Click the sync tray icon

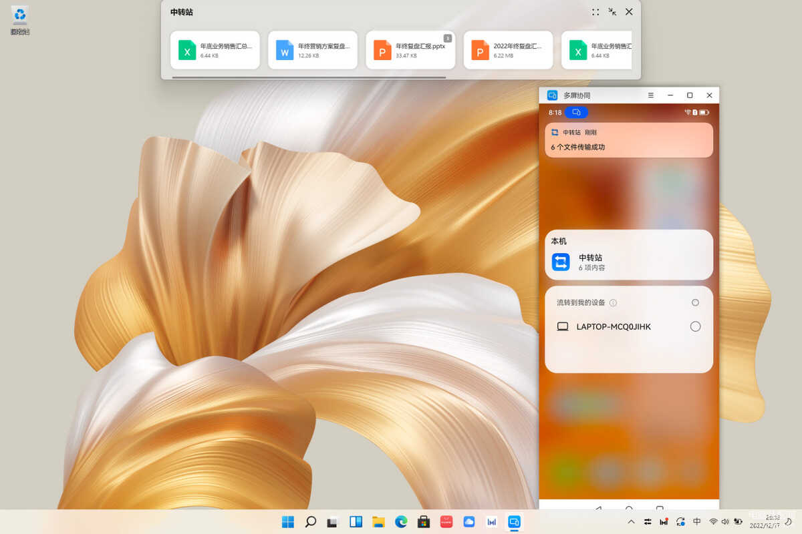(680, 521)
